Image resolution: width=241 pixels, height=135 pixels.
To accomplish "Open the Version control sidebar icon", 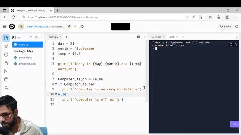I will click(6, 46).
